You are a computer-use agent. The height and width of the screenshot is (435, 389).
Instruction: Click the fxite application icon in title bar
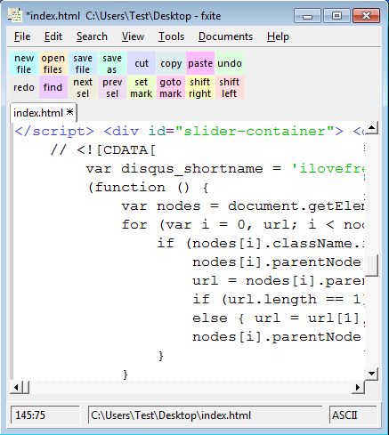(15, 15)
